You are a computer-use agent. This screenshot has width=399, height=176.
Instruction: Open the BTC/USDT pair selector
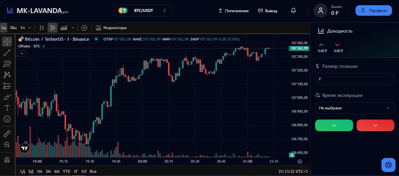pos(143,10)
